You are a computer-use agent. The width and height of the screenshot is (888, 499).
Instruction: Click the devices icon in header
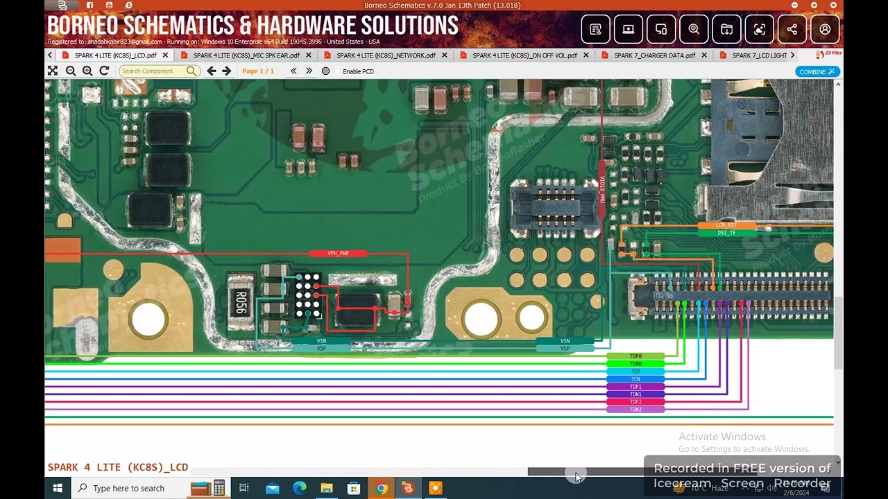coord(661,29)
